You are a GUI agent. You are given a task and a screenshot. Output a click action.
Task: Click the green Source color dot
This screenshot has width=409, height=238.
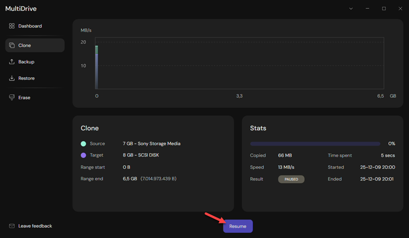(83, 144)
